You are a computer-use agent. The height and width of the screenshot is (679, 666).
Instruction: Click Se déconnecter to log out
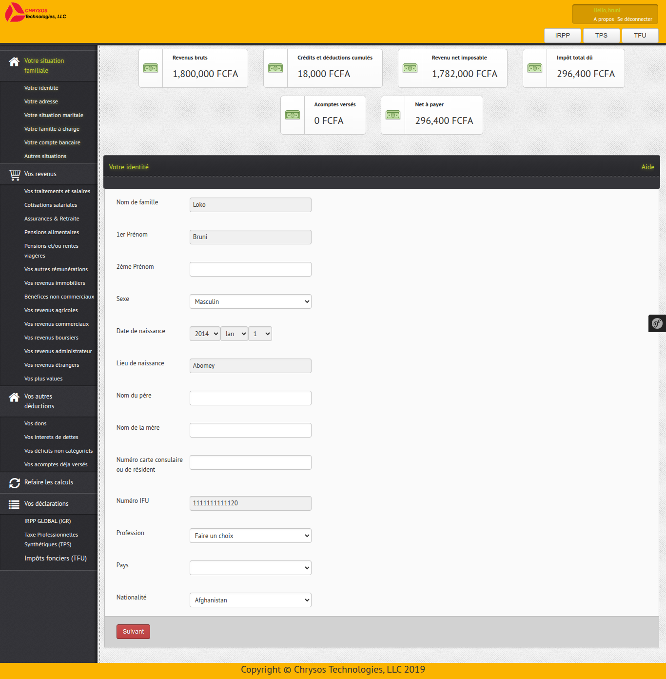(x=635, y=19)
